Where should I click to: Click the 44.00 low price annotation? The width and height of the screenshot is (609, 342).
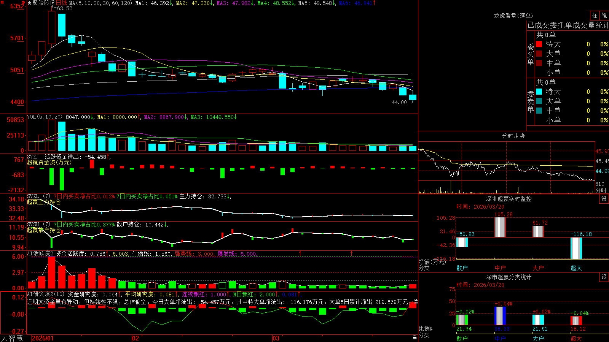(x=399, y=102)
